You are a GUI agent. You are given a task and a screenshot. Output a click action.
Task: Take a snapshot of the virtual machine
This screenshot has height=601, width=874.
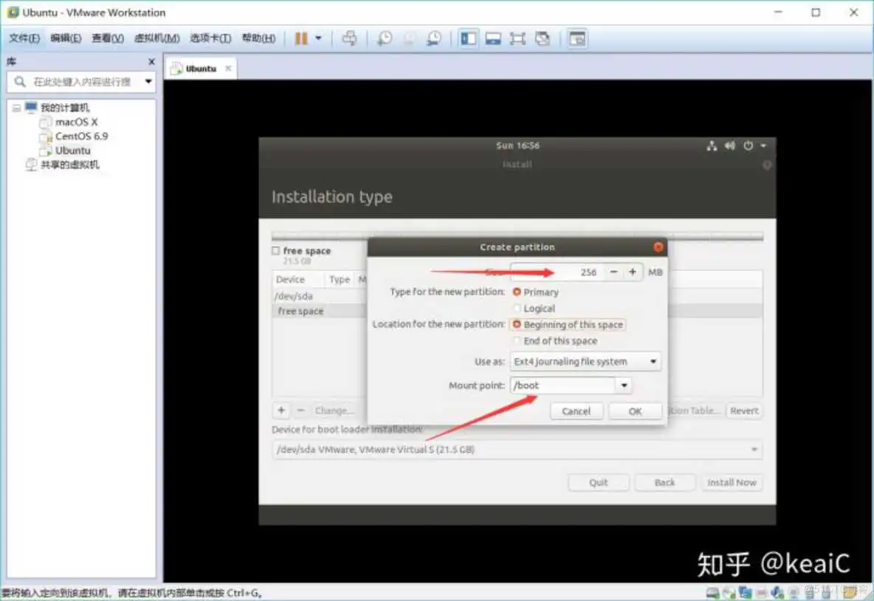click(x=384, y=38)
